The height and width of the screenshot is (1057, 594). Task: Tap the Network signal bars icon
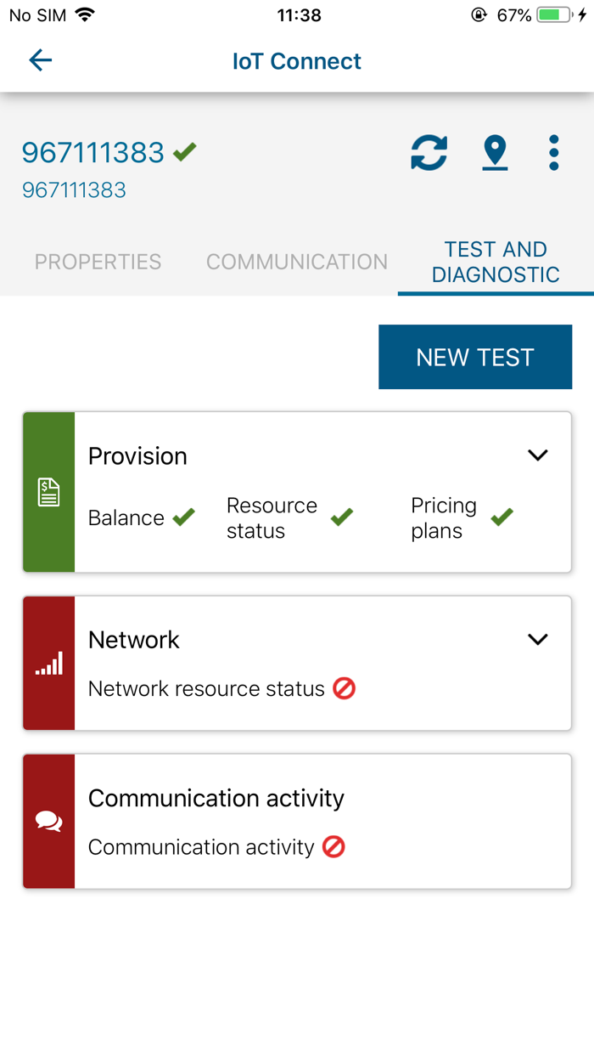(48, 664)
